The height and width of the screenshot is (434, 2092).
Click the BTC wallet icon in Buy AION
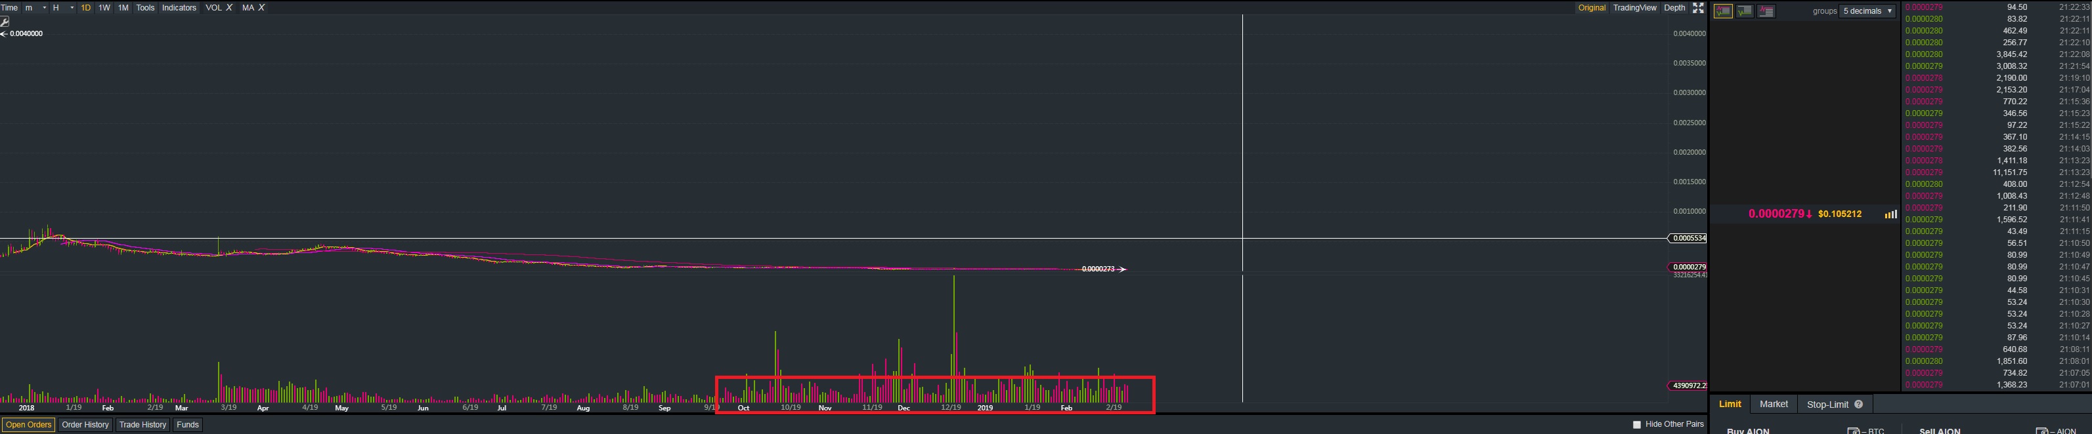tap(1853, 431)
